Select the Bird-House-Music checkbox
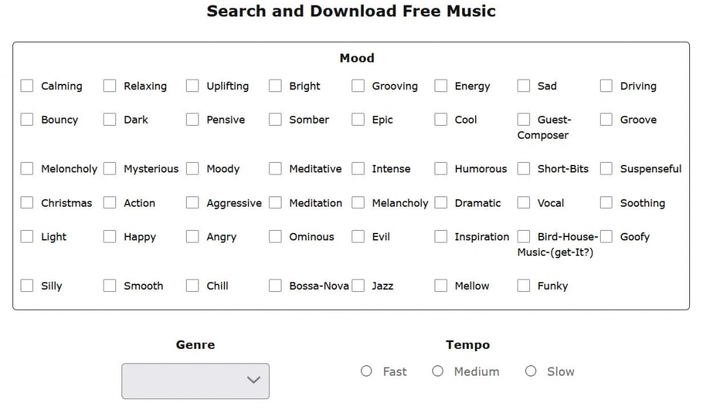 tap(524, 236)
